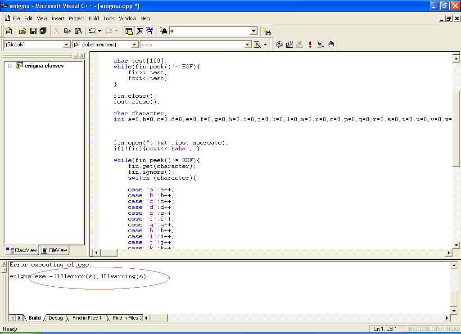The height and width of the screenshot is (334, 461).
Task: Open the Build menu
Action: point(94,18)
